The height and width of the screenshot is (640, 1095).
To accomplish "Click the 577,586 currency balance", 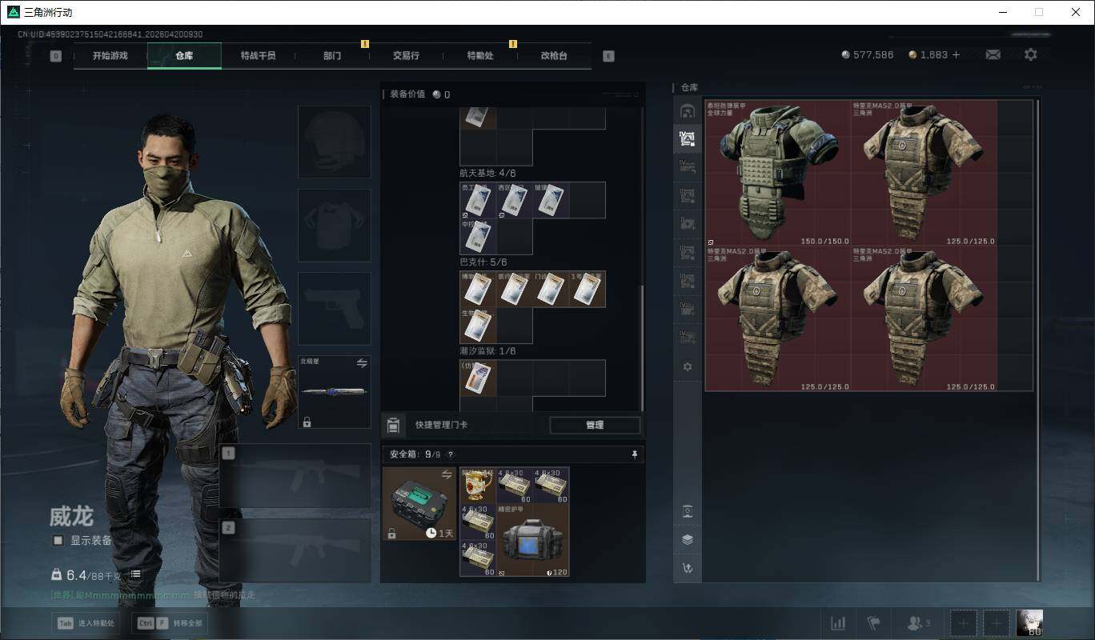I will pyautogui.click(x=868, y=55).
